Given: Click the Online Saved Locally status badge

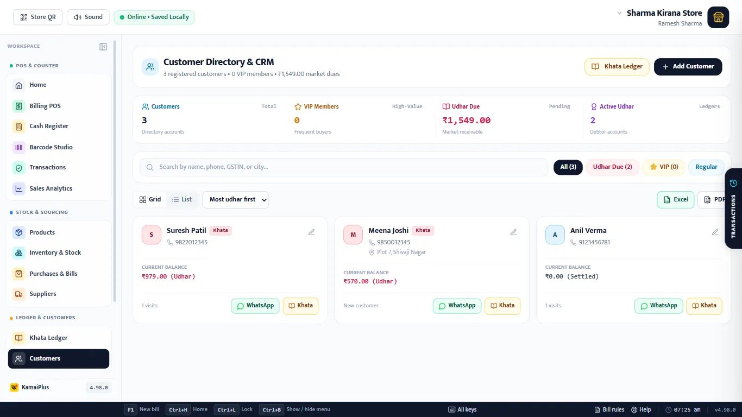Looking at the screenshot, I should tap(154, 17).
